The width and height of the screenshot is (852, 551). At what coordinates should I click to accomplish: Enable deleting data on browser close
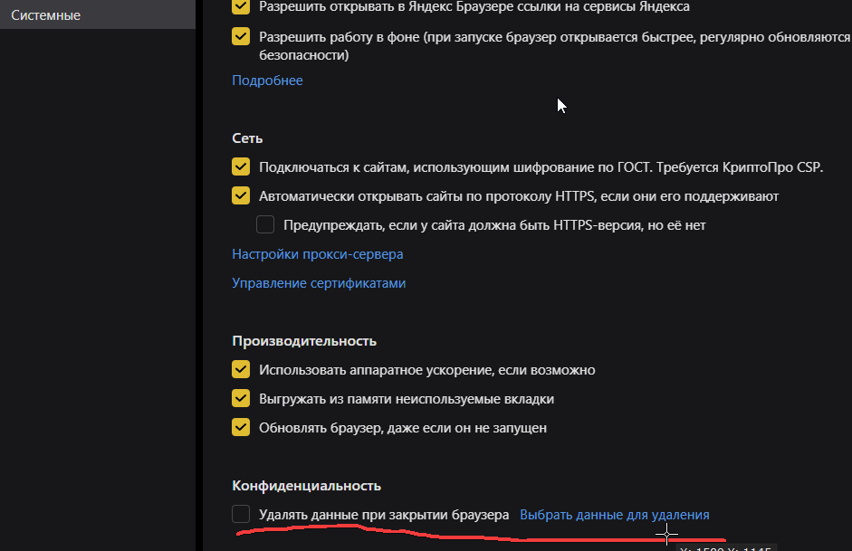coord(241,514)
